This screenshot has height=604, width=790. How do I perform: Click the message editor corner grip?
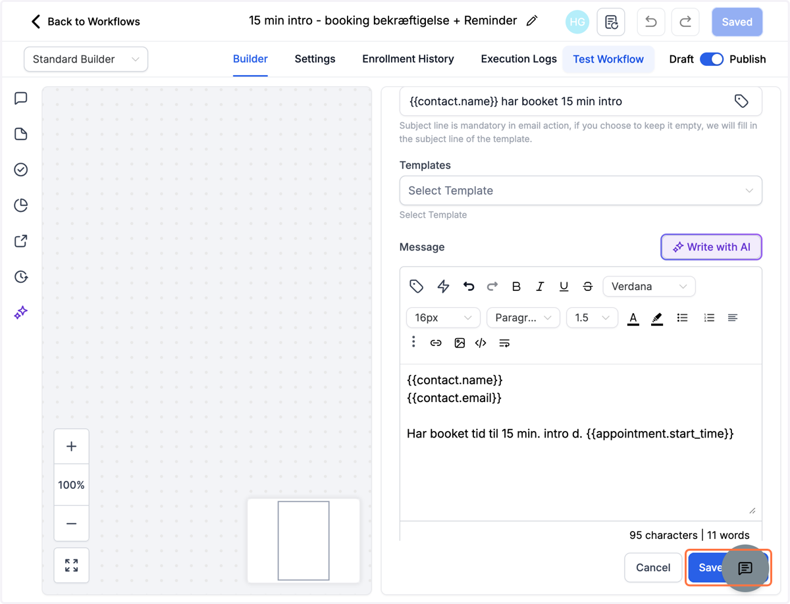click(752, 511)
